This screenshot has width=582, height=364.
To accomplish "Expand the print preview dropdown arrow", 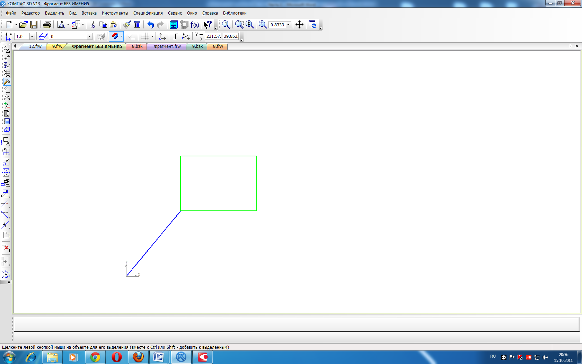I will pyautogui.click(x=68, y=25).
